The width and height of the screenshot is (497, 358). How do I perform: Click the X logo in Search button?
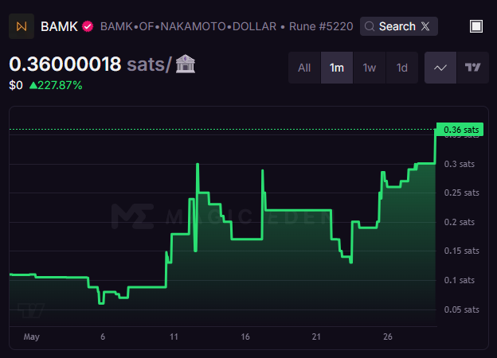tap(425, 26)
